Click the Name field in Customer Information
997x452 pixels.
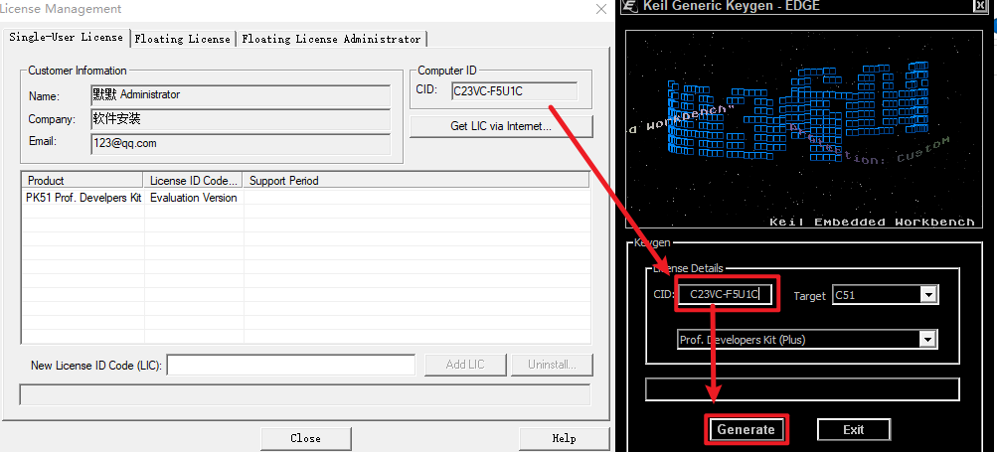point(241,95)
